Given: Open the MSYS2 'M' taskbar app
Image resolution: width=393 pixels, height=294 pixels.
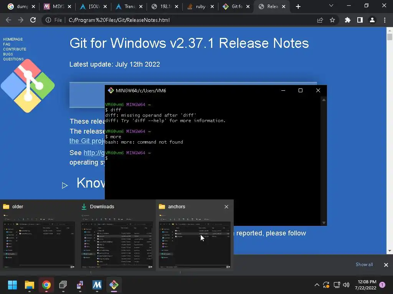Looking at the screenshot, I should pos(97,285).
